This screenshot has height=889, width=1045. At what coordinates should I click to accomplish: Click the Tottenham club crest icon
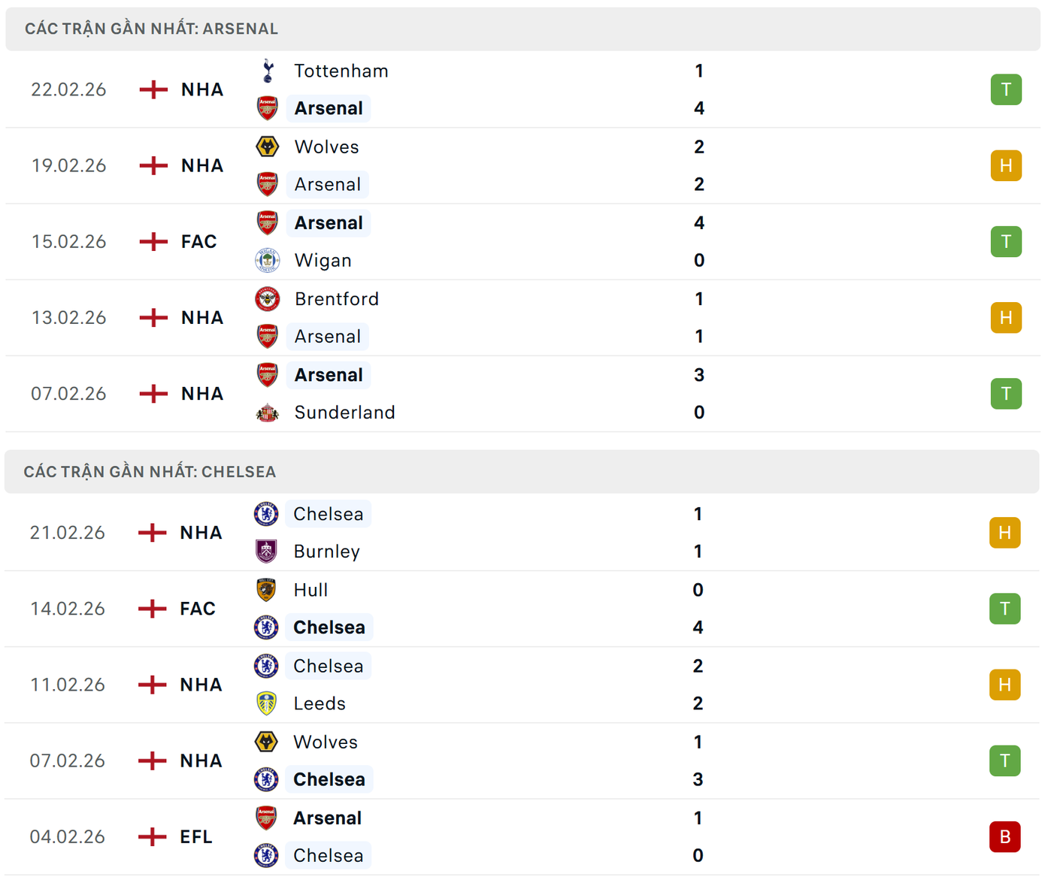[x=268, y=71]
